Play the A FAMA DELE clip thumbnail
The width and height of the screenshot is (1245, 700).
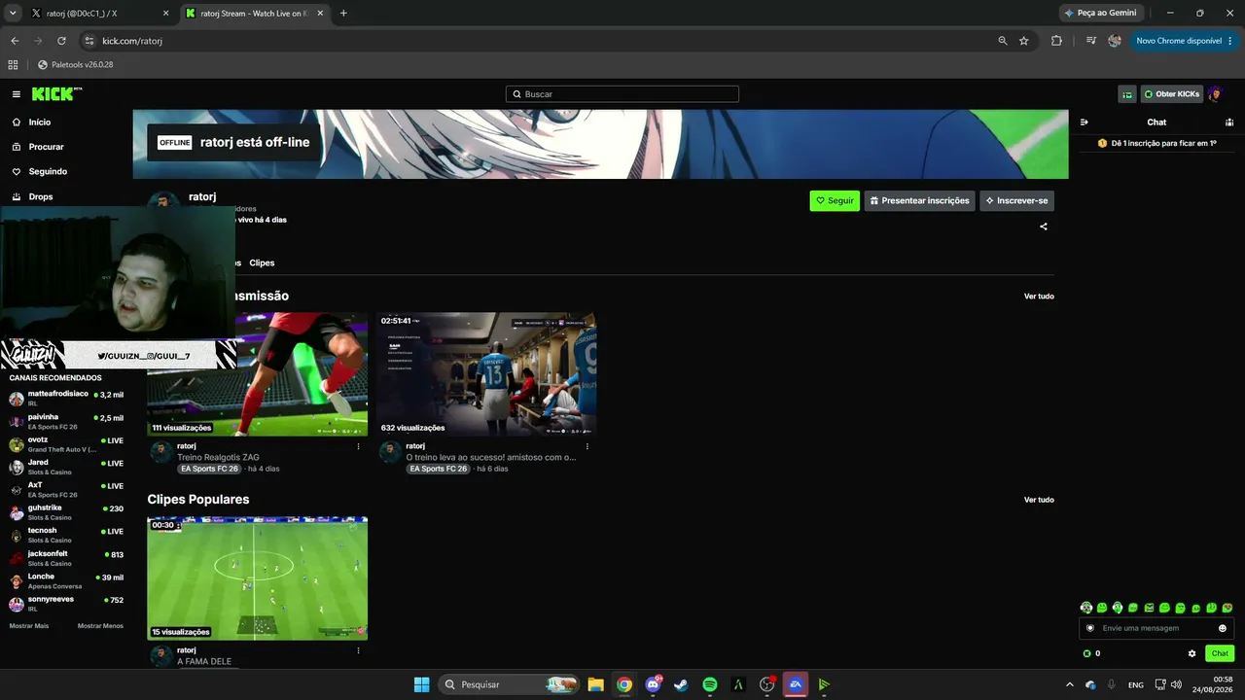258,578
